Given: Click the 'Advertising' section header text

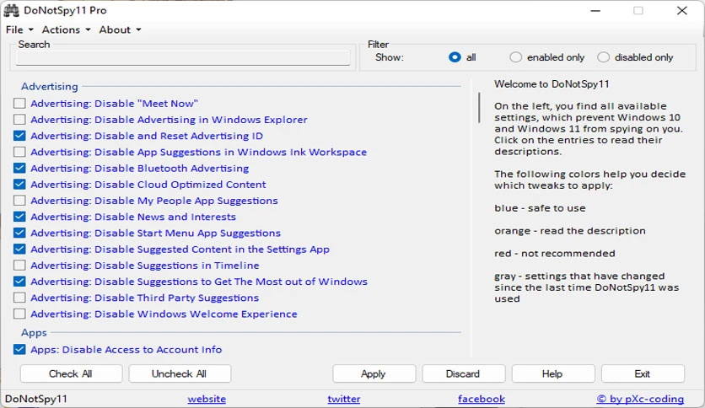Looking at the screenshot, I should click(x=50, y=86).
